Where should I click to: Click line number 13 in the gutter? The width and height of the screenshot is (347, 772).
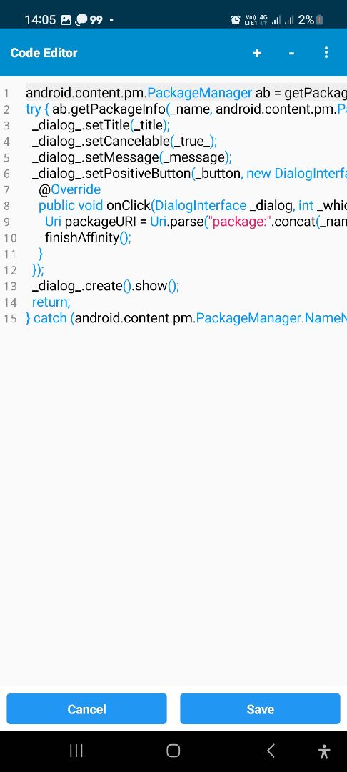tap(10, 286)
